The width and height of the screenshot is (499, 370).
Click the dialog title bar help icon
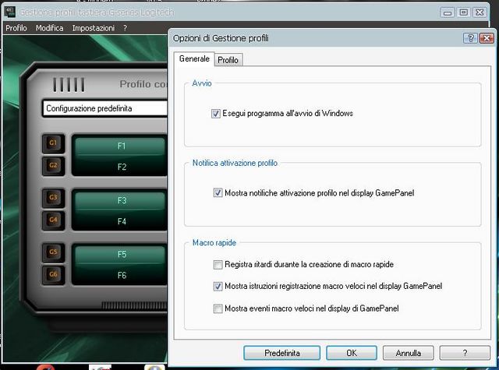tap(472, 38)
